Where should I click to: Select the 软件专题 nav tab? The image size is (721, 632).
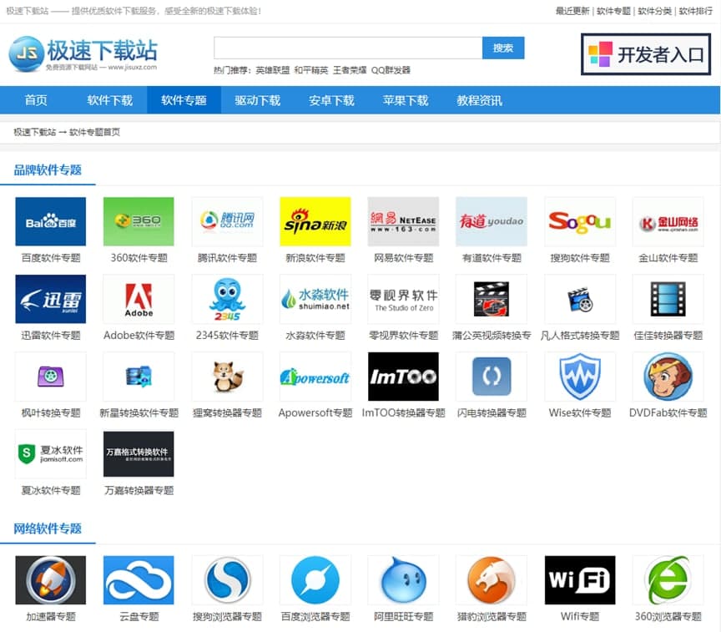tap(184, 100)
